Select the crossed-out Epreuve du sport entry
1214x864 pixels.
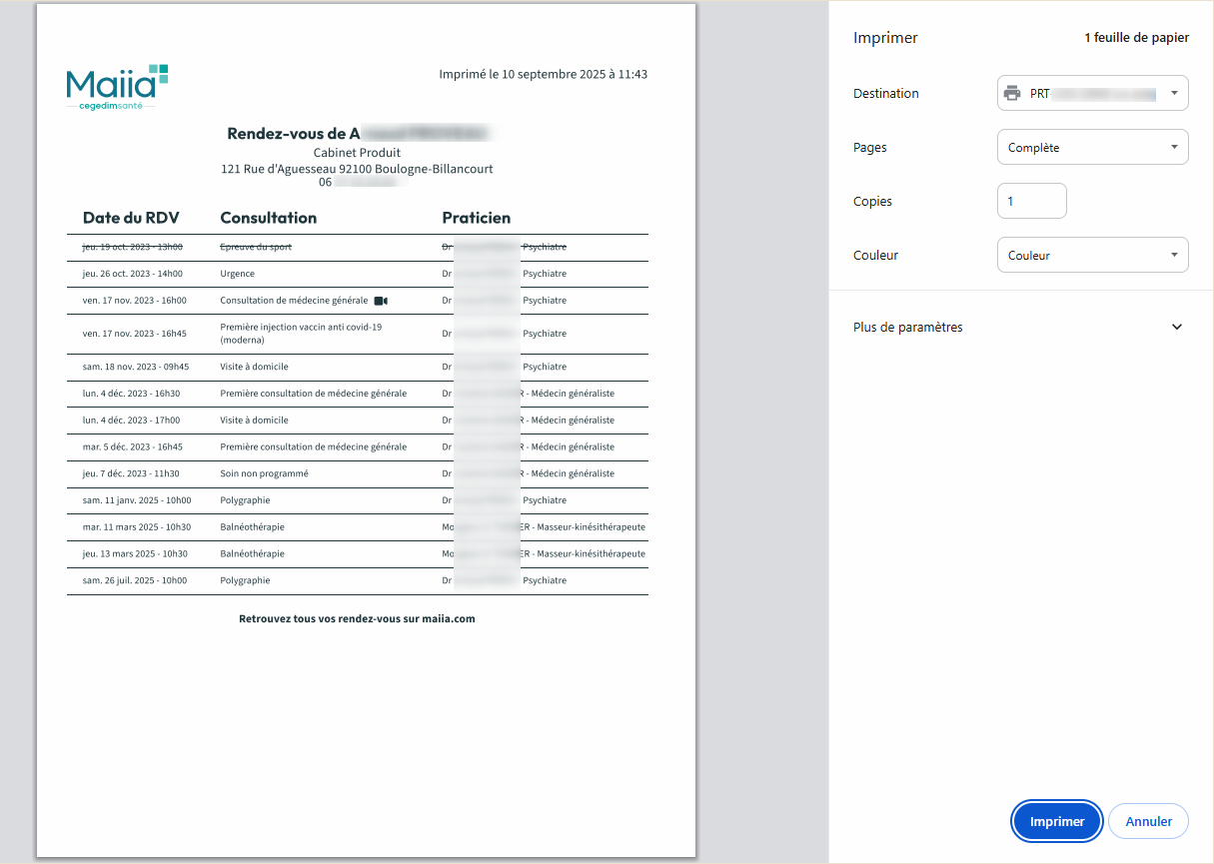256,247
